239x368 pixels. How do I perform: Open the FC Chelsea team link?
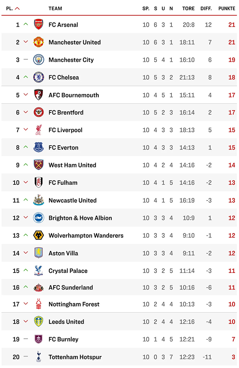64,77
